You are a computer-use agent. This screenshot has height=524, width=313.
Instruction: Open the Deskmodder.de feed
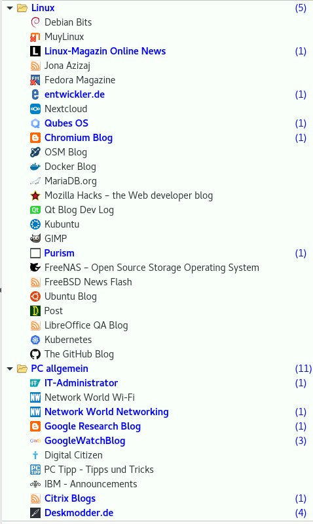[79, 513]
